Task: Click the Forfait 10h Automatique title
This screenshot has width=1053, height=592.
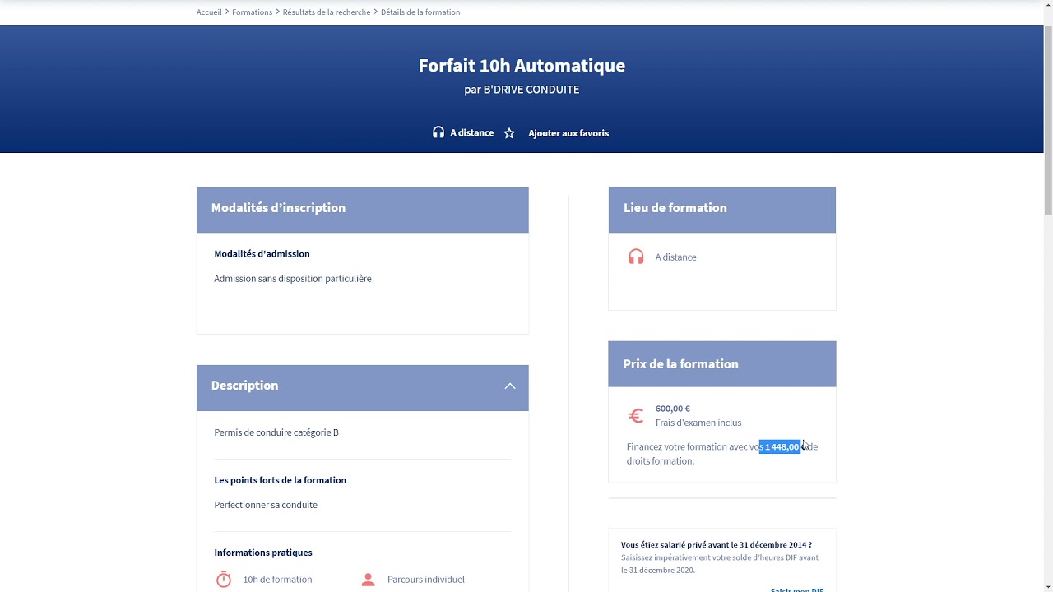Action: 522,66
